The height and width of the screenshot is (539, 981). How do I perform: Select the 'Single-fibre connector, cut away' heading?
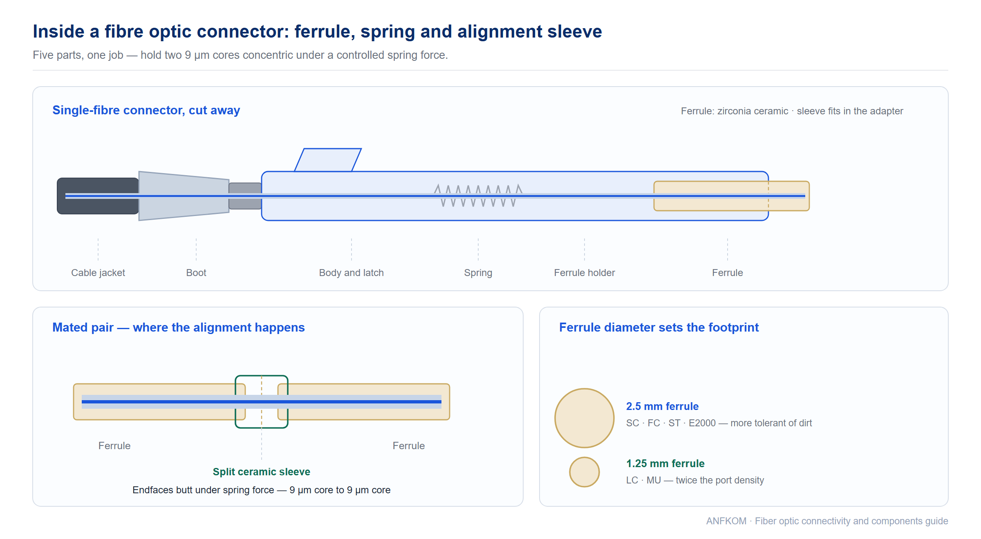(x=146, y=110)
